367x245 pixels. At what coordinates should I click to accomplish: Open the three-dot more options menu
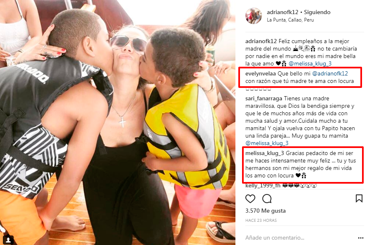[361, 238]
